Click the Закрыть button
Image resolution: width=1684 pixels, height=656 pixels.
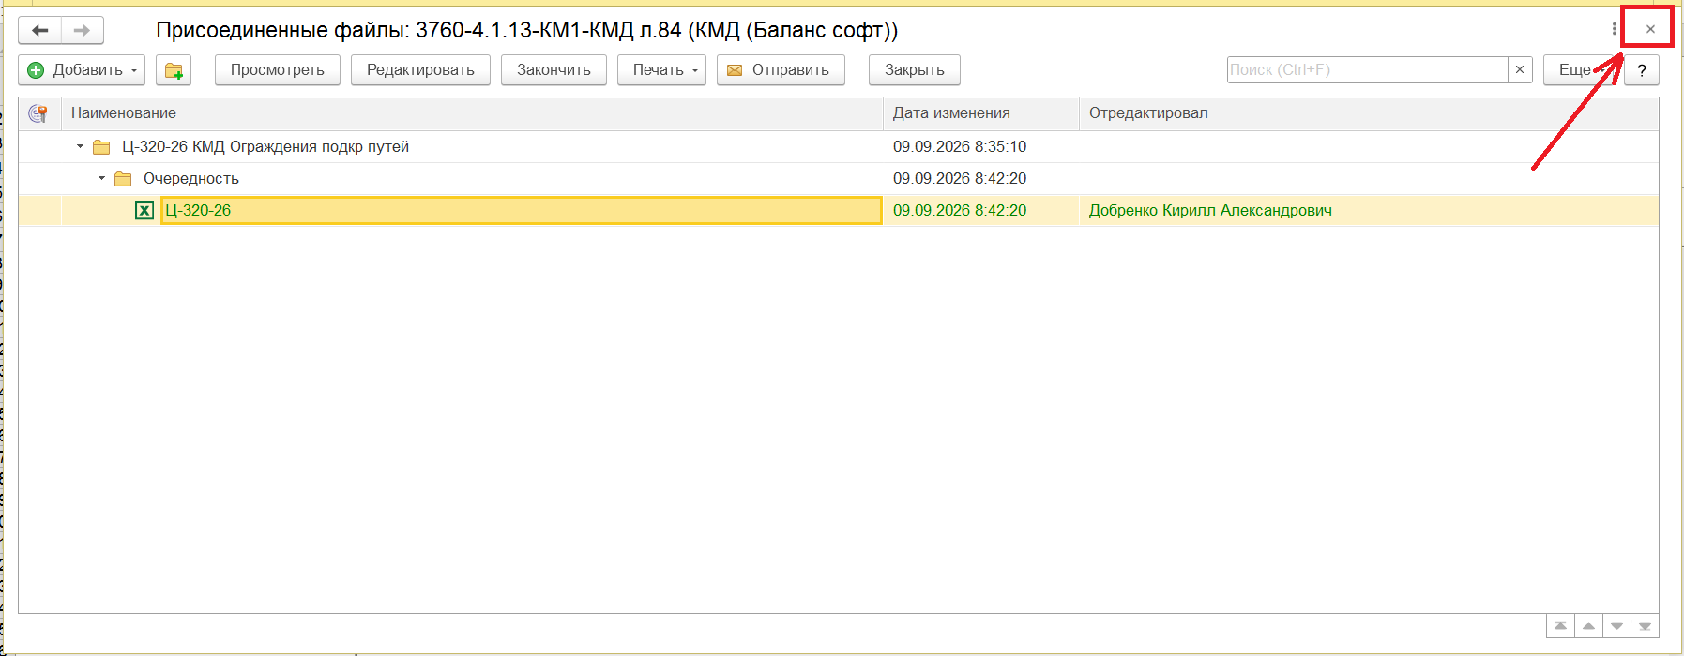point(914,70)
